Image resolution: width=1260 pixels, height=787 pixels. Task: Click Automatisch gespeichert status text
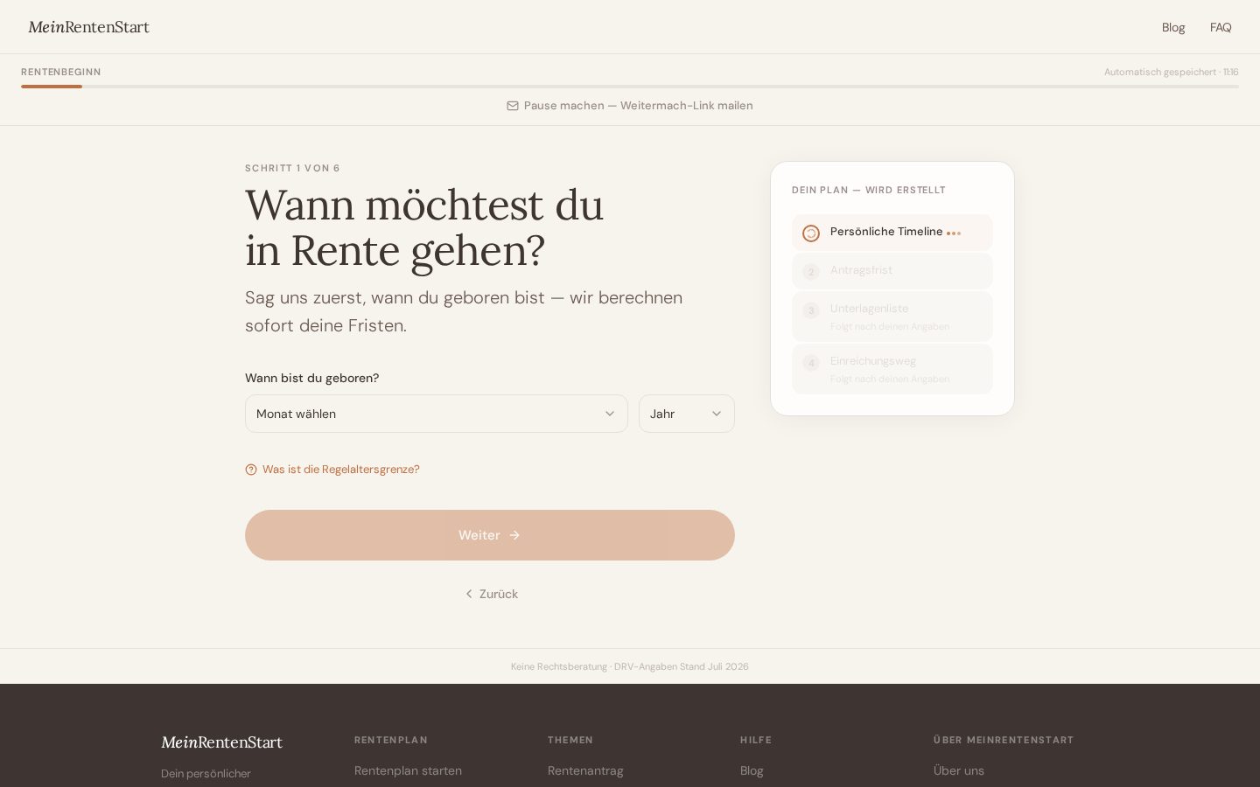[1172, 72]
